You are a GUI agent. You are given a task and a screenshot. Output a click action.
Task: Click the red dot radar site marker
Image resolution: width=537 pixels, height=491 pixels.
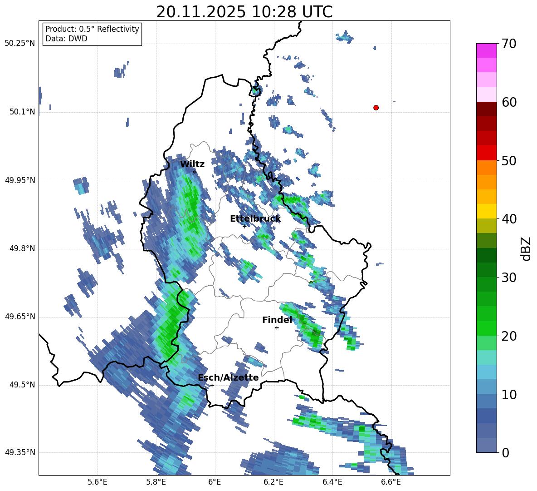click(376, 108)
